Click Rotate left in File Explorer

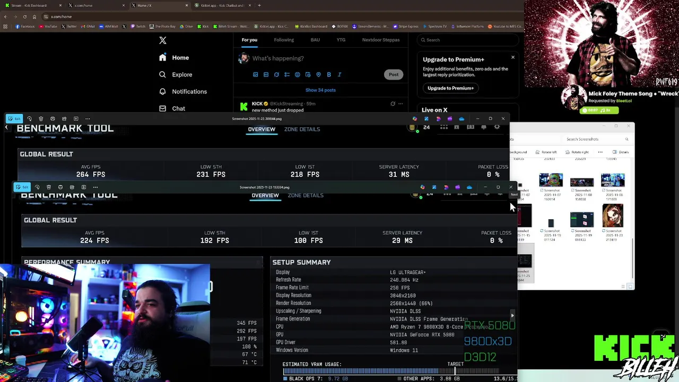[546, 152]
